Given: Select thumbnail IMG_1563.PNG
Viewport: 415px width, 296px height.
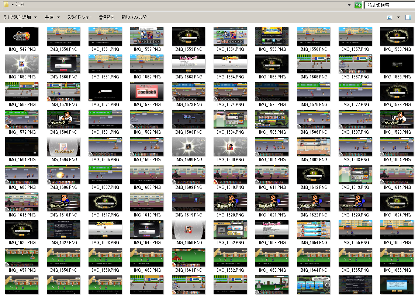Looking at the screenshot, I should [x=189, y=64].
